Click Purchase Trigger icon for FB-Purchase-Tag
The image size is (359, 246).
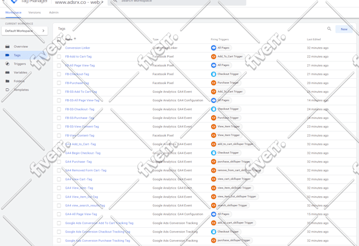click(x=213, y=83)
